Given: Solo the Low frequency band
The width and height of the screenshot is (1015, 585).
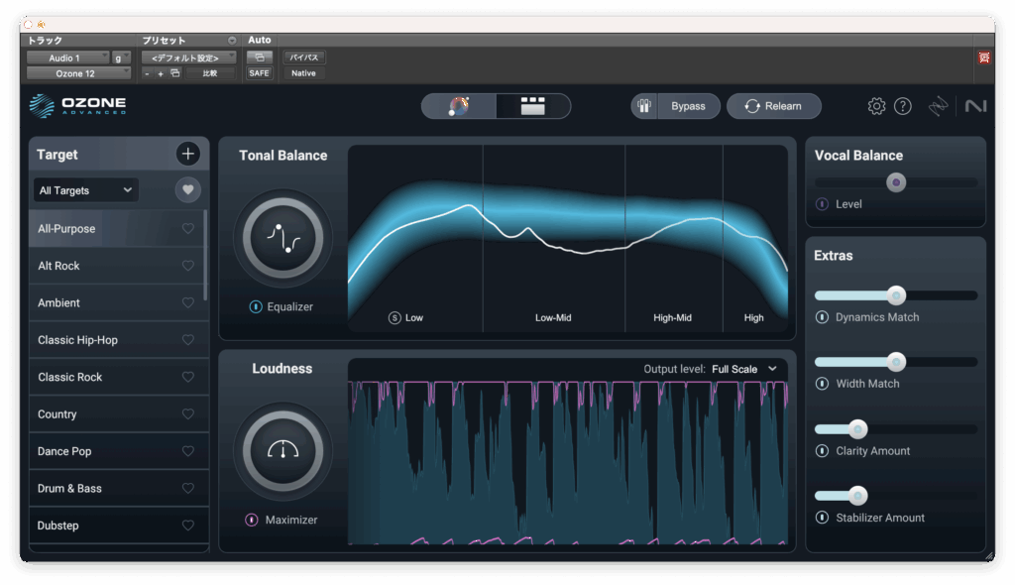Looking at the screenshot, I should 395,318.
